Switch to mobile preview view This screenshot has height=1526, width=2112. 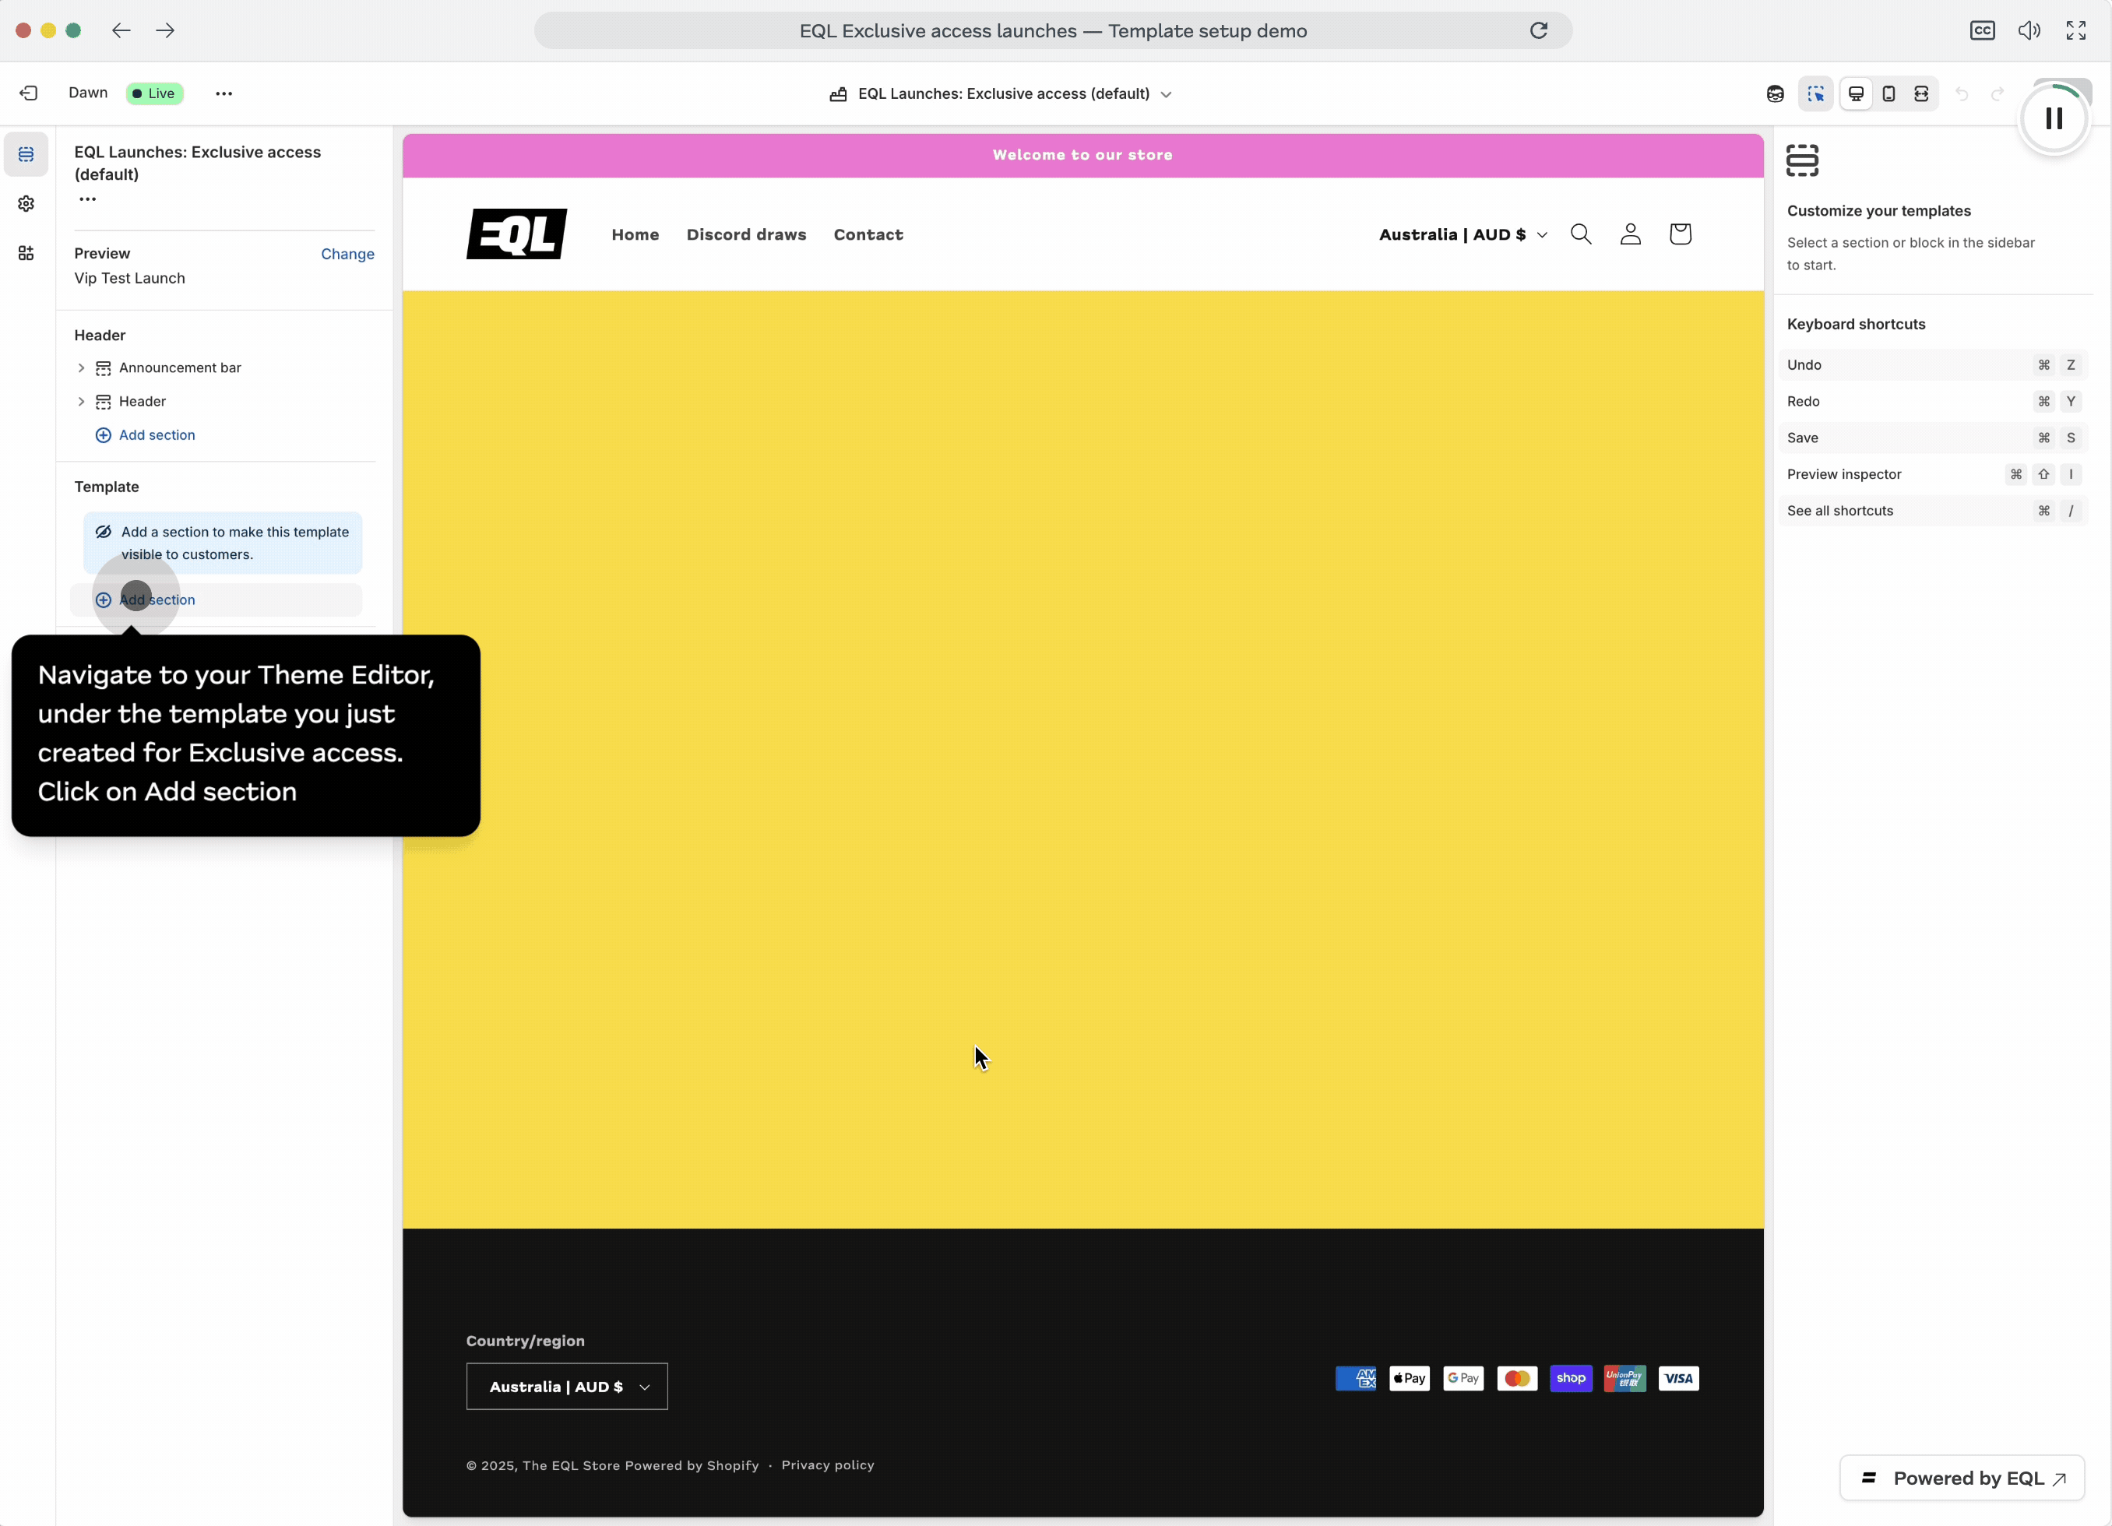click(x=1888, y=94)
